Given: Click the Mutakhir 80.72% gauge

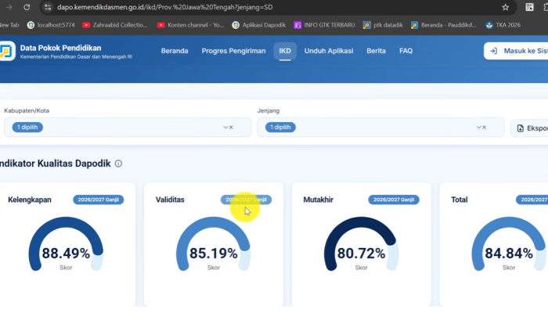Looking at the screenshot, I should click(x=361, y=244).
